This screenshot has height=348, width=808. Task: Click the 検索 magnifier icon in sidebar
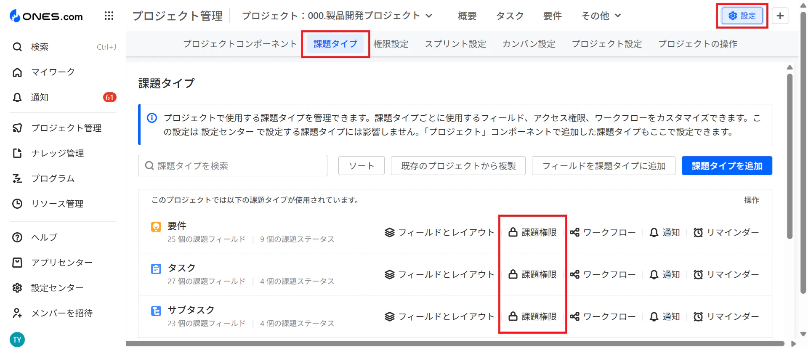[17, 47]
